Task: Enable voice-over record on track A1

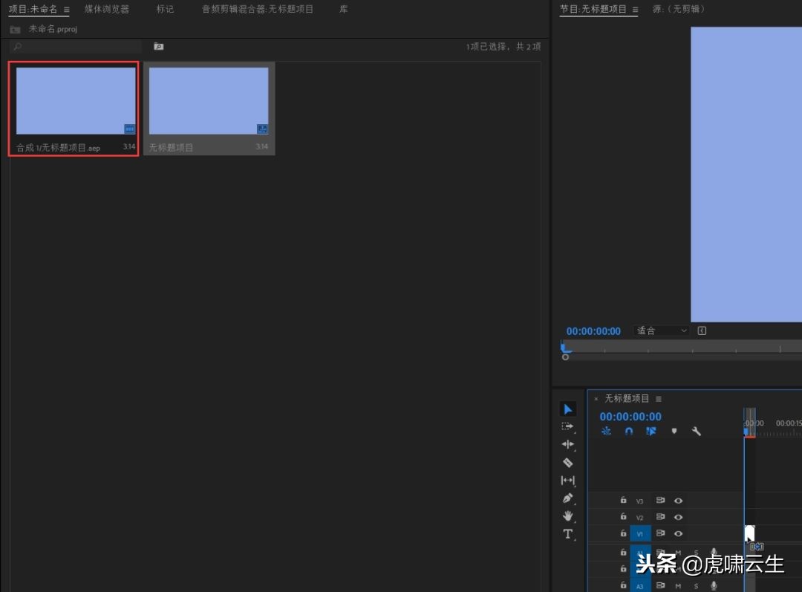Action: click(x=714, y=552)
